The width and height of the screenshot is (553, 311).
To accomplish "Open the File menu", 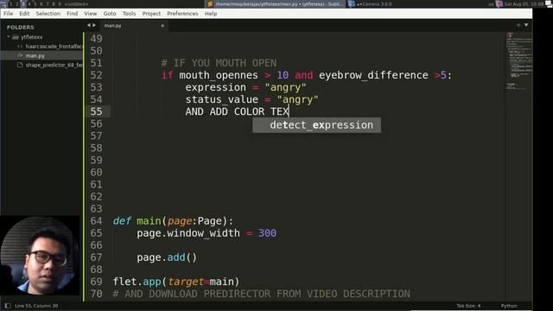I will 8,14.
